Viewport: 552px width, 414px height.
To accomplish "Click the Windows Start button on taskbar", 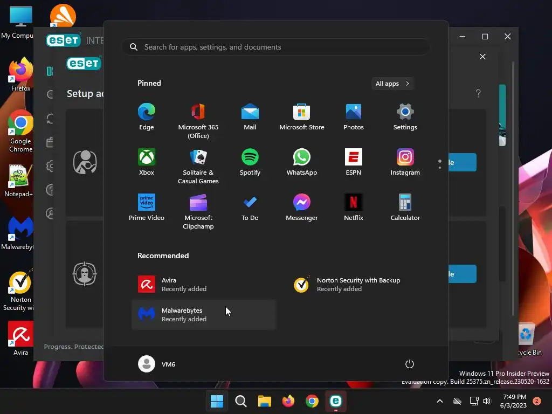I will click(x=217, y=401).
